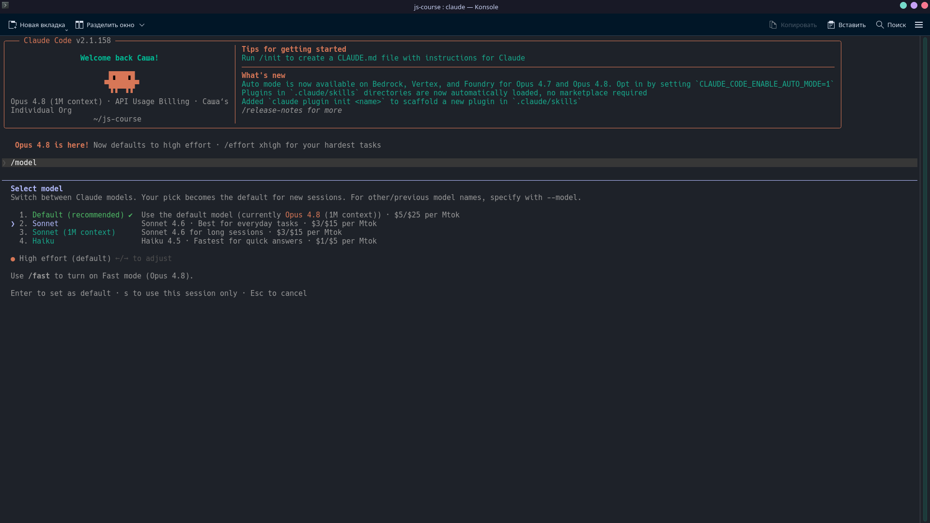
Task: Click the terminal icon in the title bar
Action: click(5, 5)
